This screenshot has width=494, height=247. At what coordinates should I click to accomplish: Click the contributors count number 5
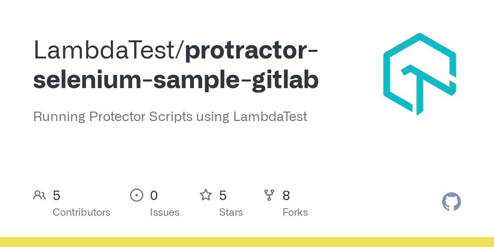(x=56, y=196)
